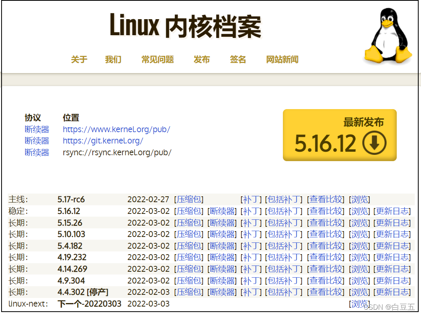This screenshot has width=421, height=314.
Task: Open 更新日志 for 4.4.302
Action: pyautogui.click(x=392, y=292)
